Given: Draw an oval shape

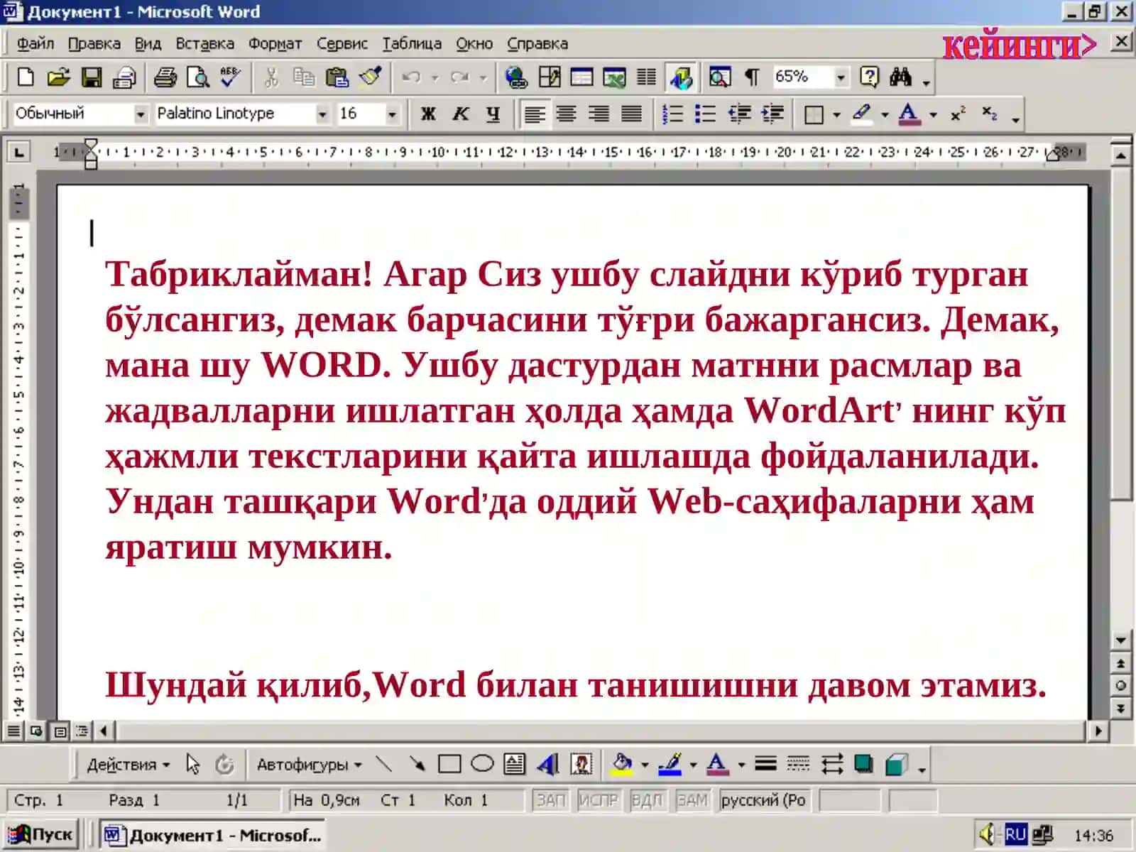Looking at the screenshot, I should tap(482, 764).
